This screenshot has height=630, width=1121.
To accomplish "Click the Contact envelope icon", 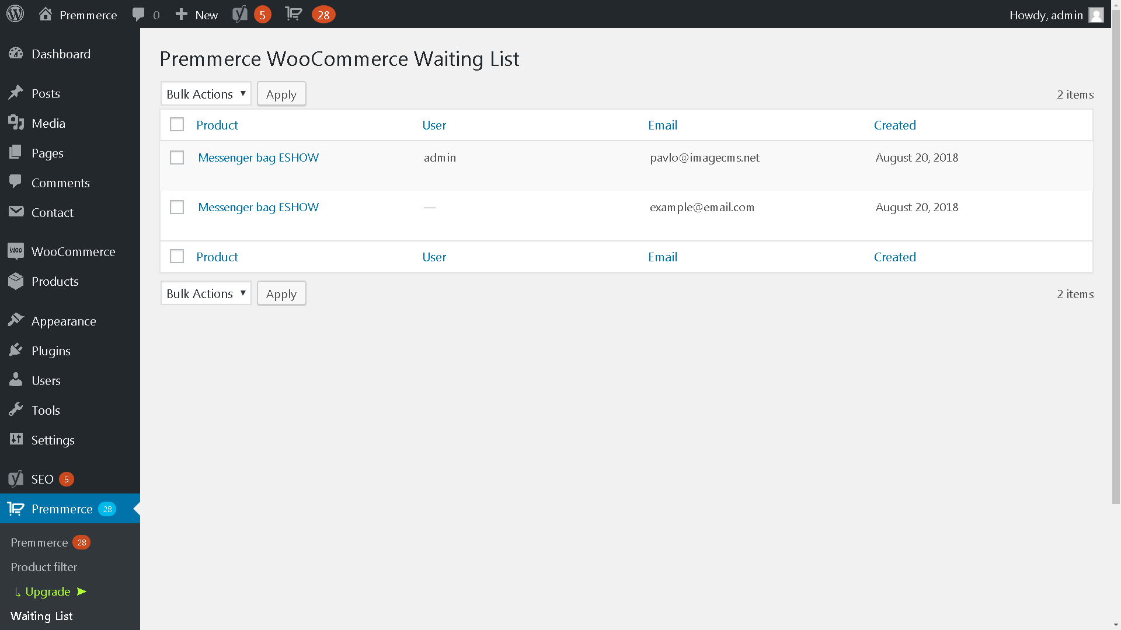I will pos(16,212).
